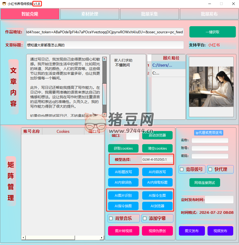
Task: Switch to the 素材处理 tab
Action: [90, 14]
